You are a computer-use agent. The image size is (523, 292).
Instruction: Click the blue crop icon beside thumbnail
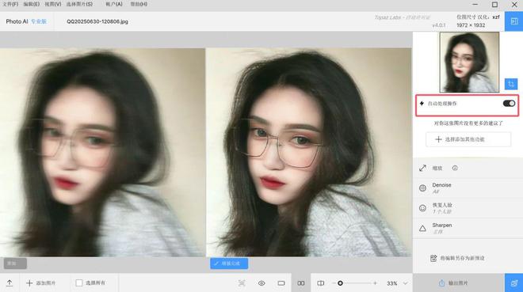click(511, 84)
